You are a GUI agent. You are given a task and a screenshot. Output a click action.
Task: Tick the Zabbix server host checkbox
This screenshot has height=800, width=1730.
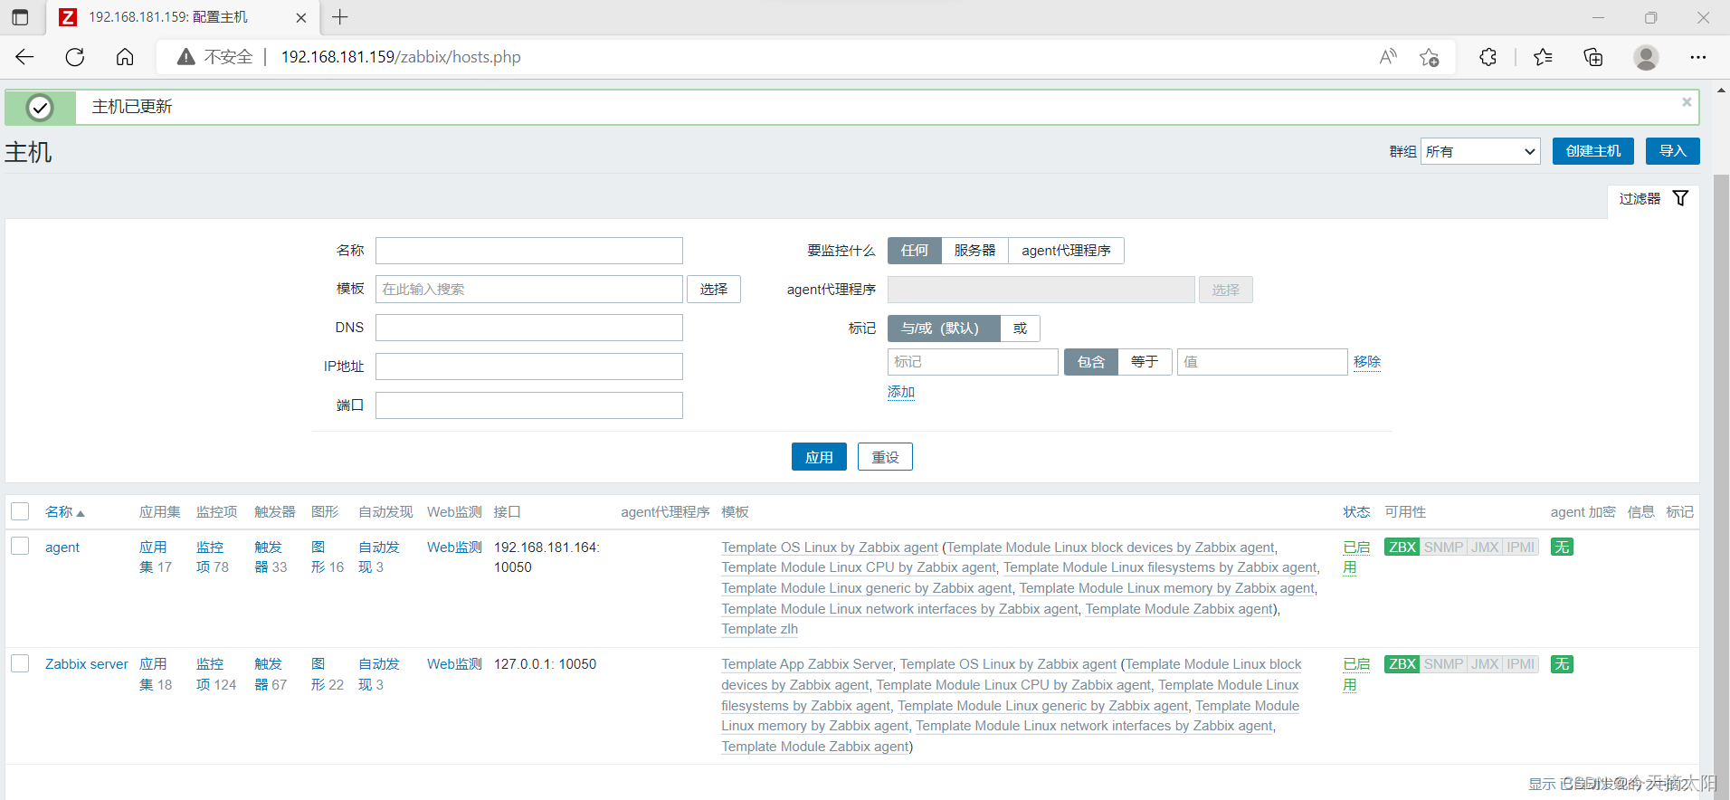coord(20,663)
